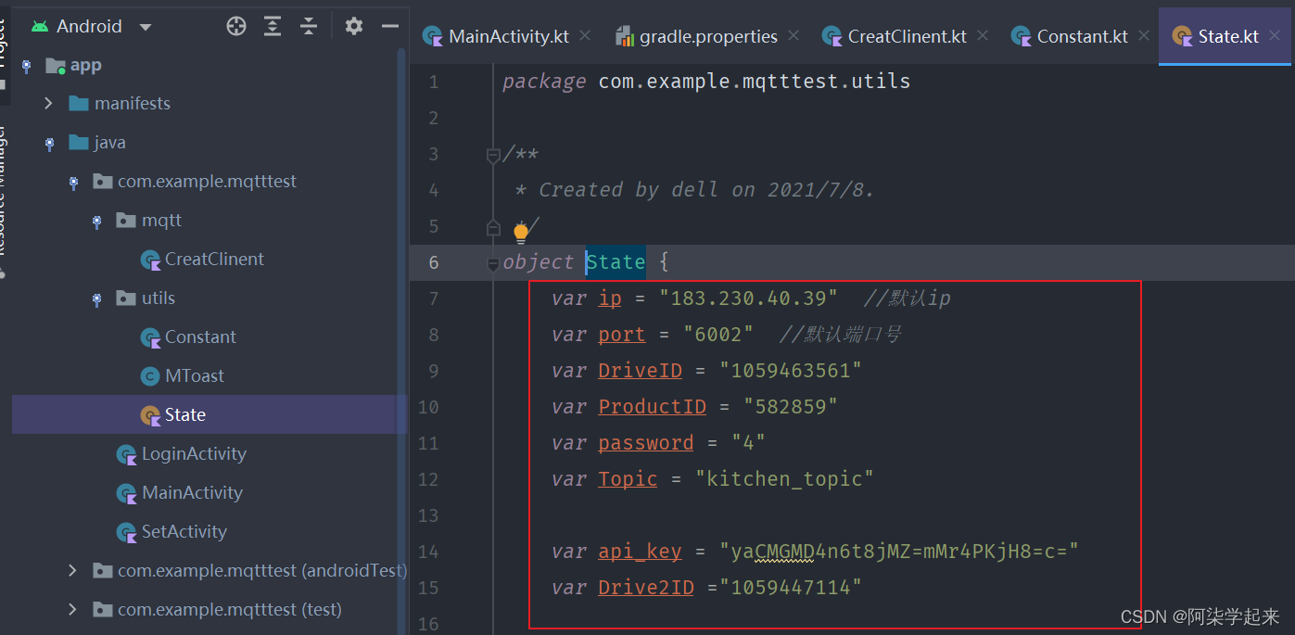This screenshot has width=1295, height=635.
Task: Expand com.example.mqtttest (test) package
Action: pyautogui.click(x=73, y=610)
